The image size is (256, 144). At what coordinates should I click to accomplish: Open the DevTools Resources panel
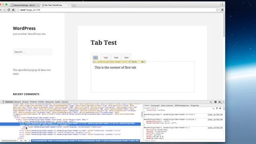pyautogui.click(x=50, y=102)
